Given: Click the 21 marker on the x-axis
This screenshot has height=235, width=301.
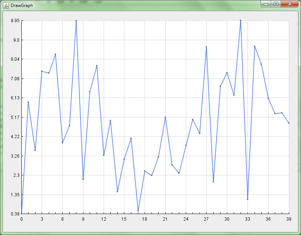Looking at the screenshot, I should (x=165, y=218).
